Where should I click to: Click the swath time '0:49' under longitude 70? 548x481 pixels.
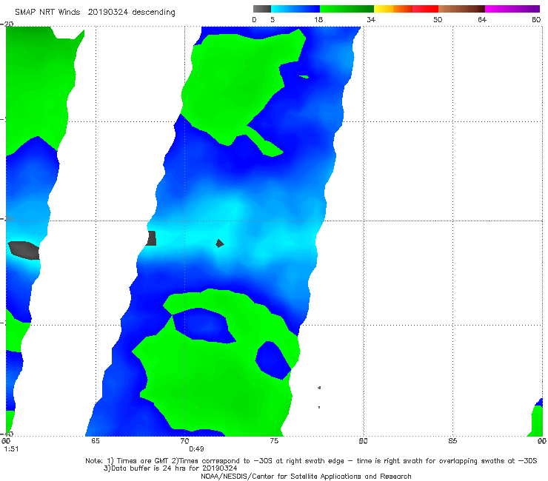pos(196,449)
